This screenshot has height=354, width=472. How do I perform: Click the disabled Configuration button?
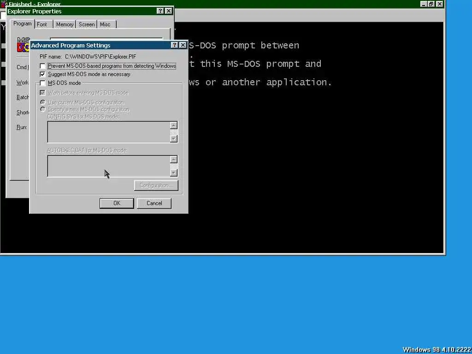click(x=156, y=185)
